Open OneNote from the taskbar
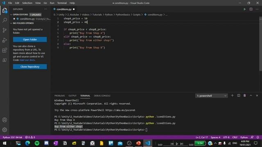 [x=56, y=143]
